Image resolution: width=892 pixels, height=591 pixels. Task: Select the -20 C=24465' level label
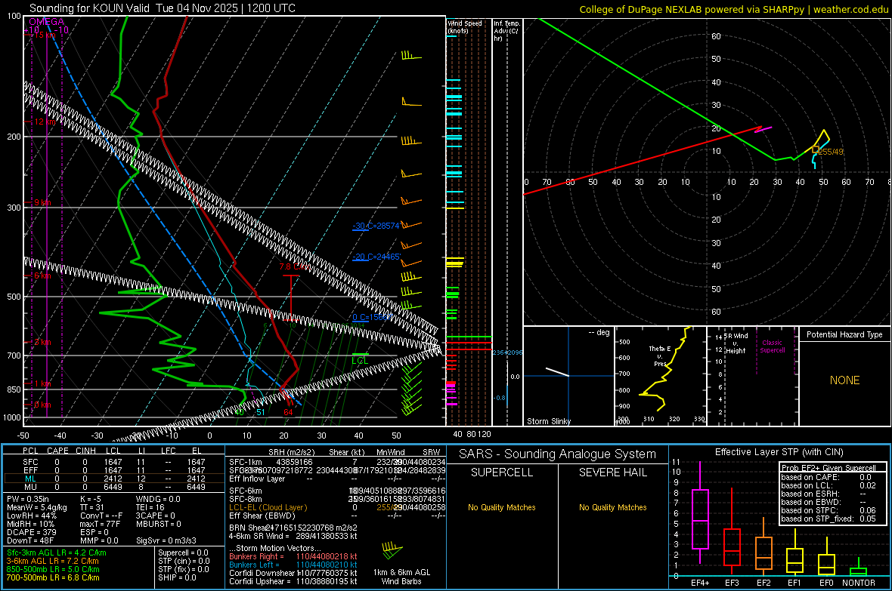[x=376, y=257]
